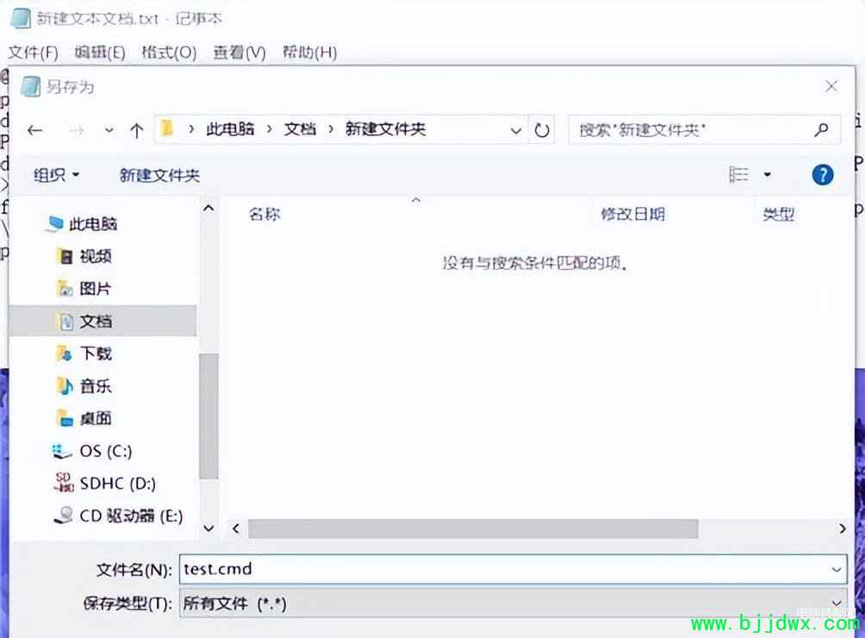Click the Help question mark icon
Screen dimensions: 865x638
pyautogui.click(x=822, y=174)
